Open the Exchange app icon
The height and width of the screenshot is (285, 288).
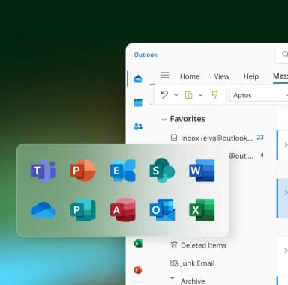(x=123, y=171)
